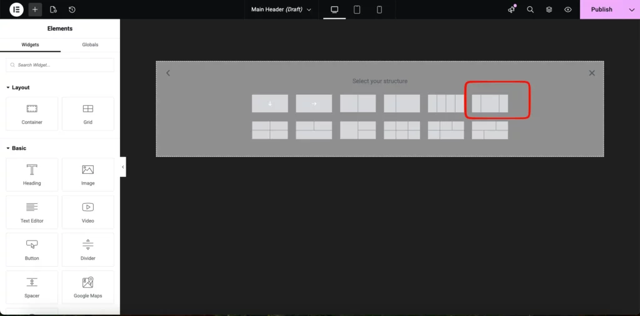Click the Search Widget input field
This screenshot has height=316, width=640.
click(60, 65)
